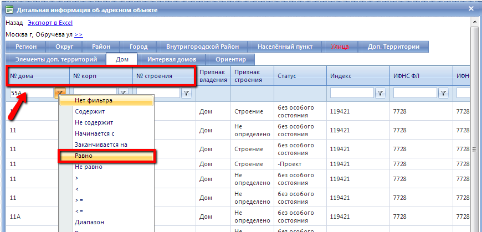
Task: Click the vertical scrollbar up arrow
Action: 475,22
